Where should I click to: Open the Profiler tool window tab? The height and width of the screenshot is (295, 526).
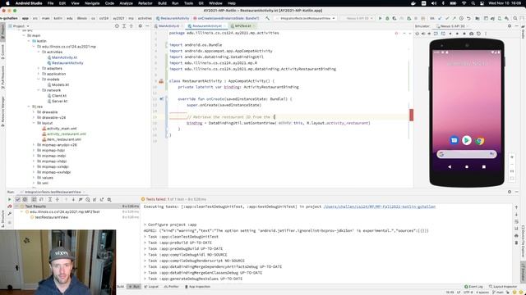tap(172, 287)
